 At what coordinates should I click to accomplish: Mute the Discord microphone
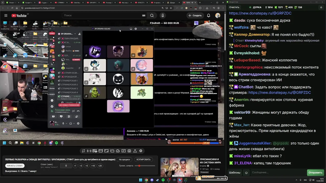tap(63, 124)
